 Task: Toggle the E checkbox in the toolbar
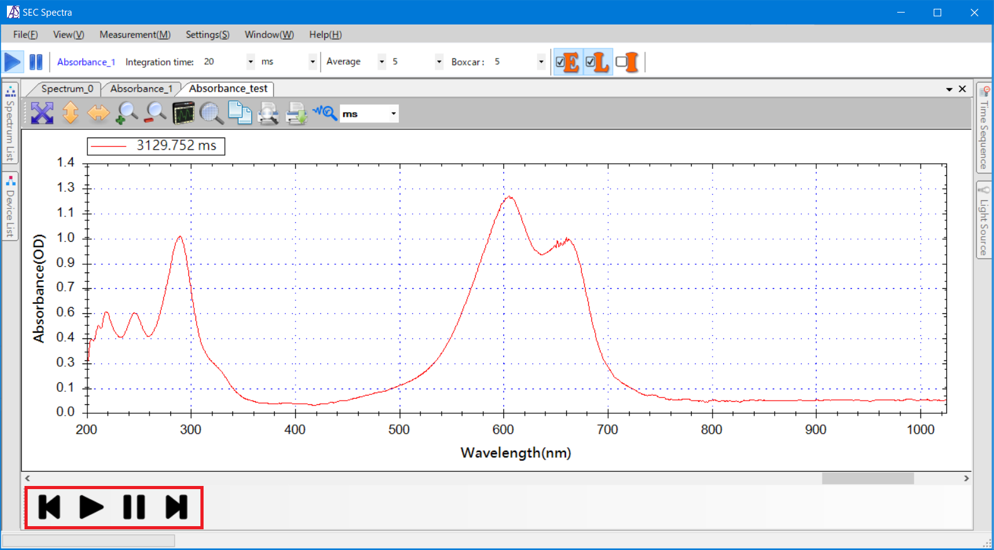tap(560, 62)
